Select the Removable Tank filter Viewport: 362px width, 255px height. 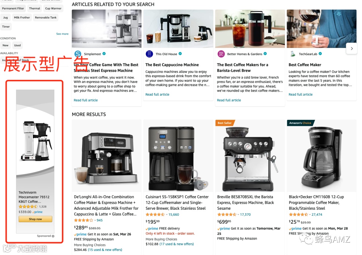coord(46,17)
